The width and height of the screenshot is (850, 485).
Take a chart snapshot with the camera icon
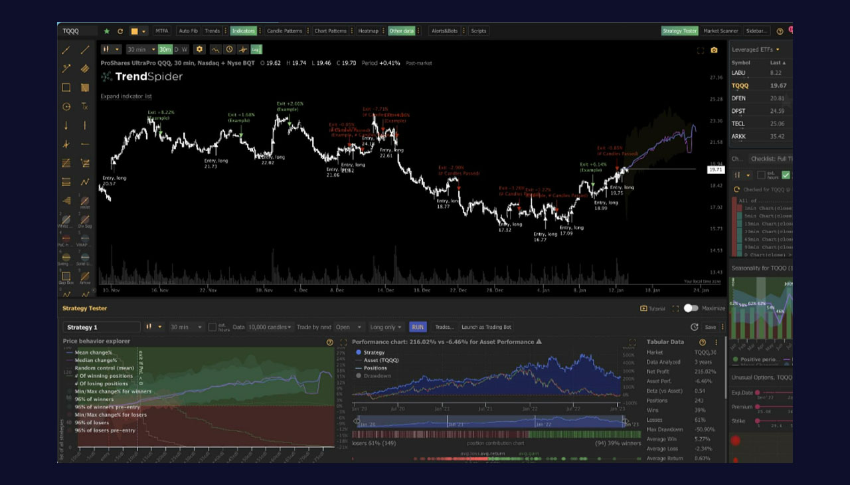coord(714,50)
